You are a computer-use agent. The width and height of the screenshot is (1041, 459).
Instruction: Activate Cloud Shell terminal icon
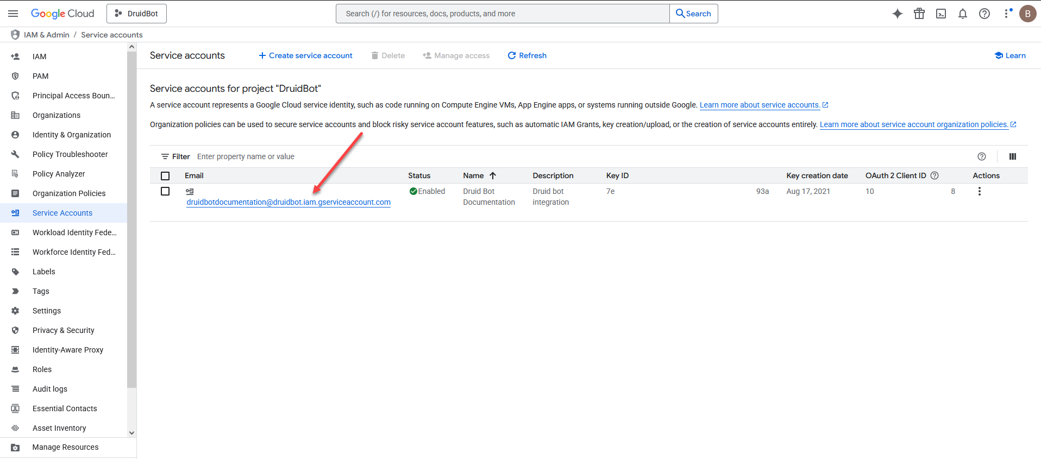point(941,14)
